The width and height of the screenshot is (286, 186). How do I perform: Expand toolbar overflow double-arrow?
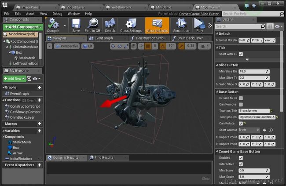click(209, 26)
